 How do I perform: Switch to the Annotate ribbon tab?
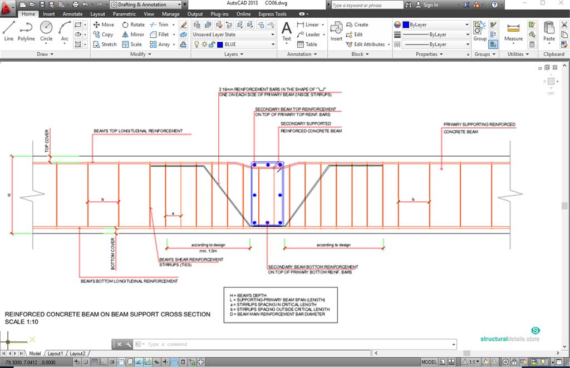[x=72, y=14]
